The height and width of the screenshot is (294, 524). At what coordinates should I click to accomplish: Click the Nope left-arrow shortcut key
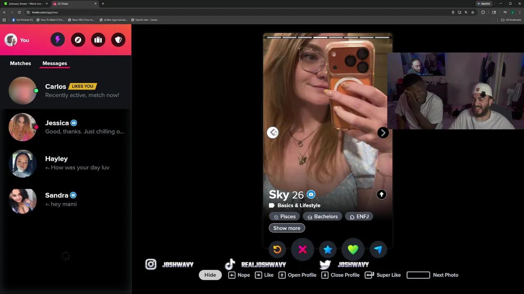coord(232,275)
